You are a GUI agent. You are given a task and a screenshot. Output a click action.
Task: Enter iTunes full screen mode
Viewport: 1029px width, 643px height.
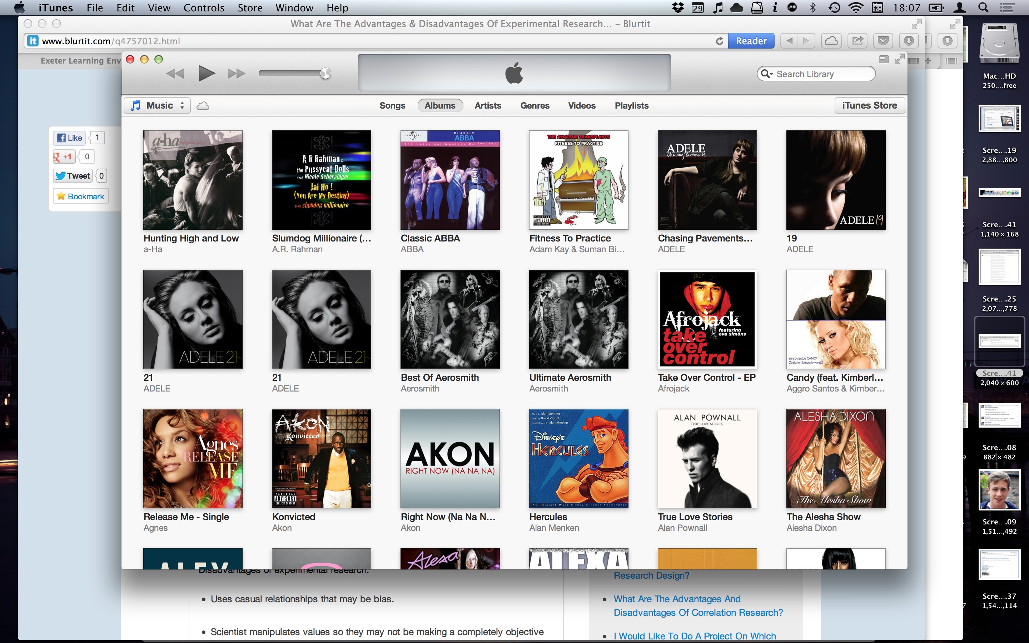899,59
